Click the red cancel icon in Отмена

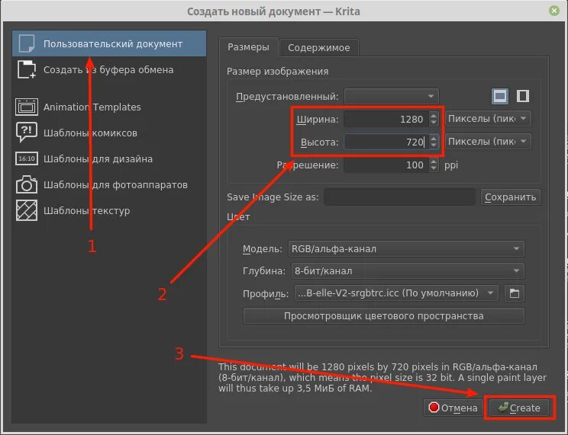[x=433, y=408]
